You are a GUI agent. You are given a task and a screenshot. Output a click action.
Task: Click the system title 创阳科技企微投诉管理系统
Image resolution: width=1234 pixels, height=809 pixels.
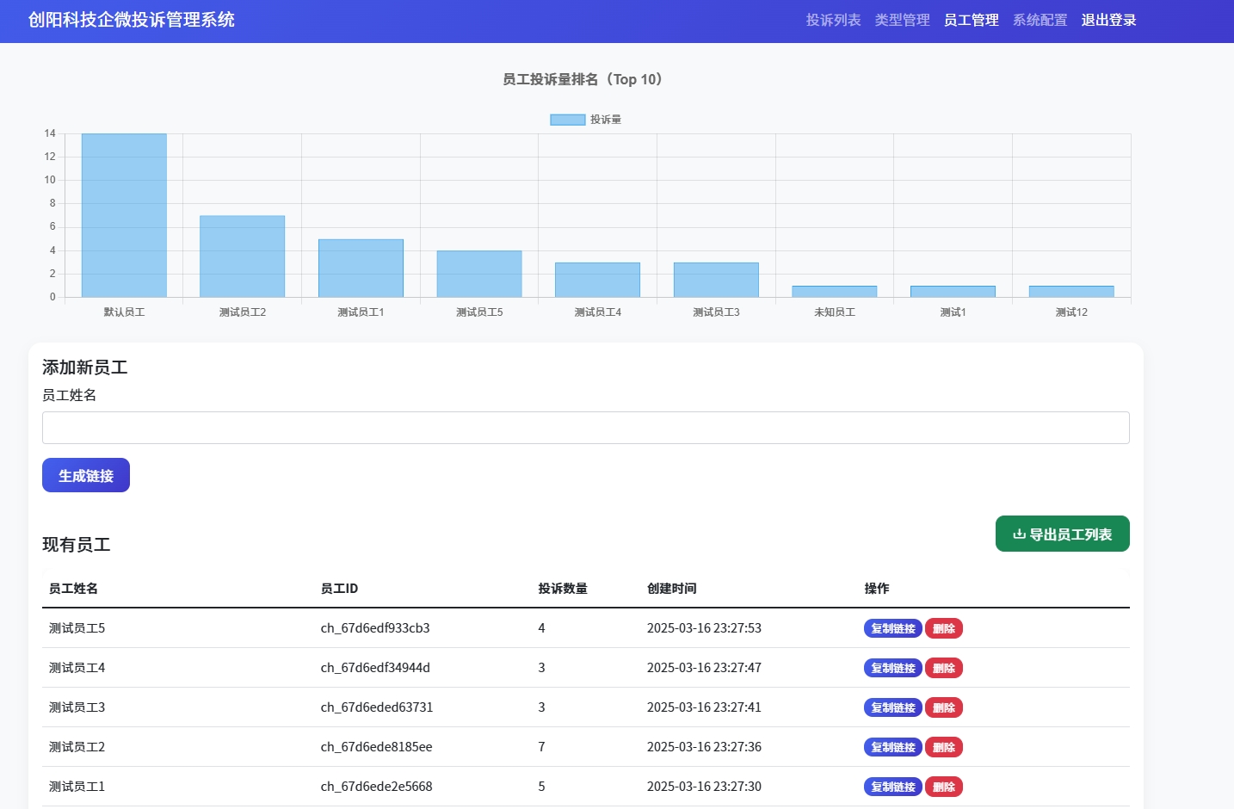[132, 20]
